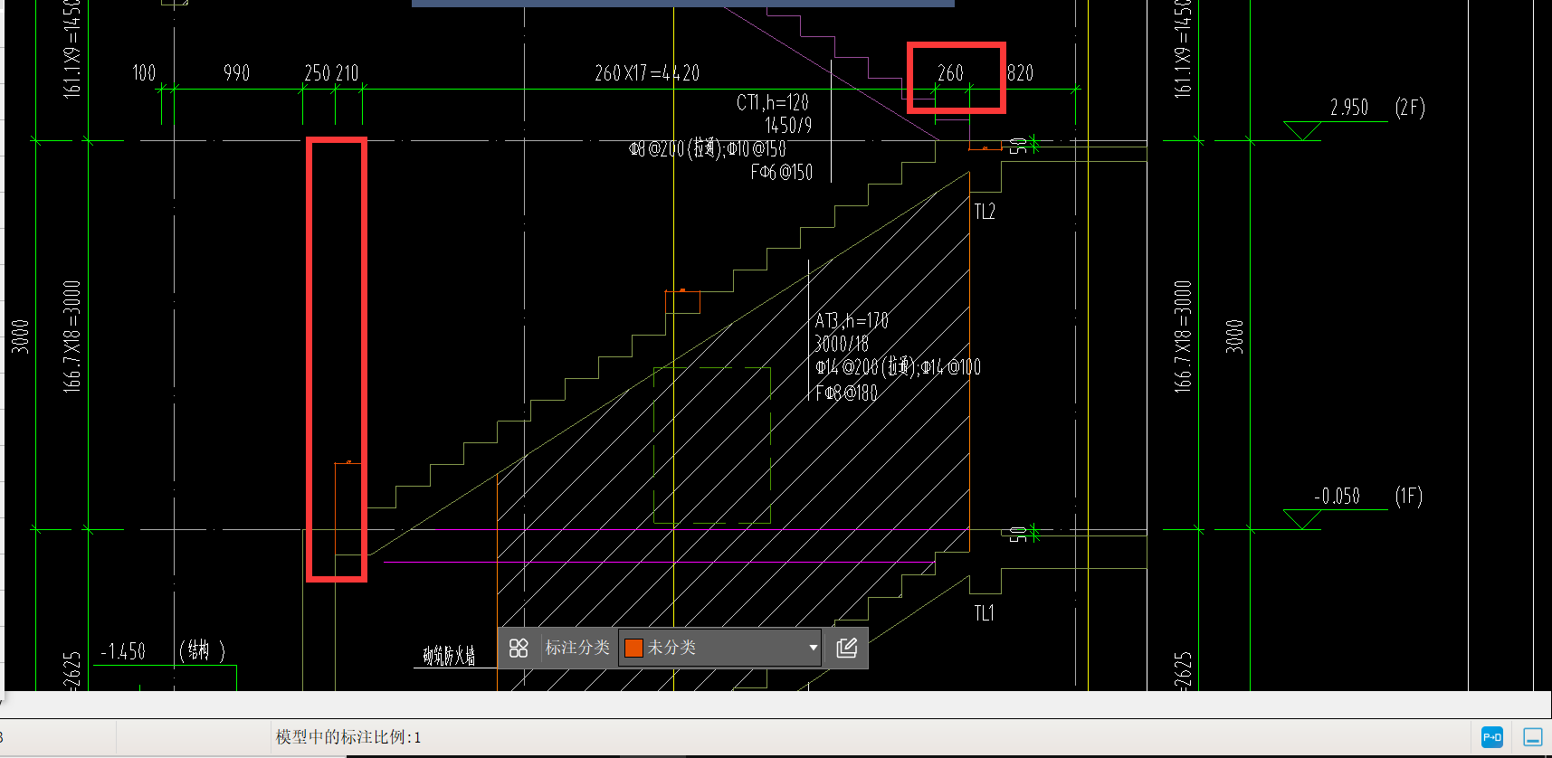Select the 砌筑防火墙 label
The width and height of the screenshot is (1552, 758).
coord(449,656)
